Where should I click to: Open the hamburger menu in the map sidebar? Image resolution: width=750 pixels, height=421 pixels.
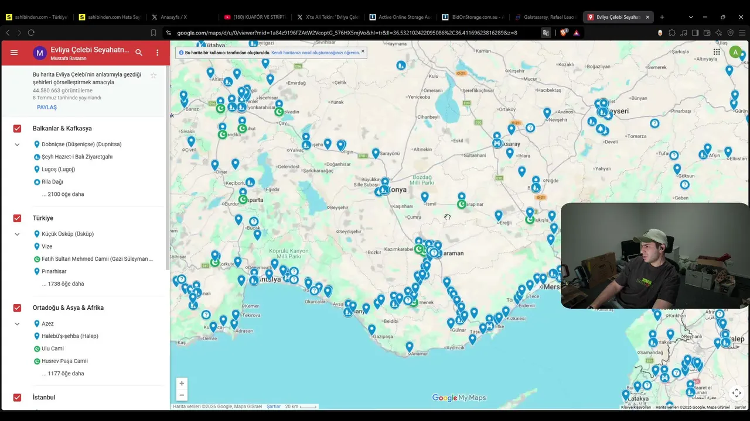14,53
